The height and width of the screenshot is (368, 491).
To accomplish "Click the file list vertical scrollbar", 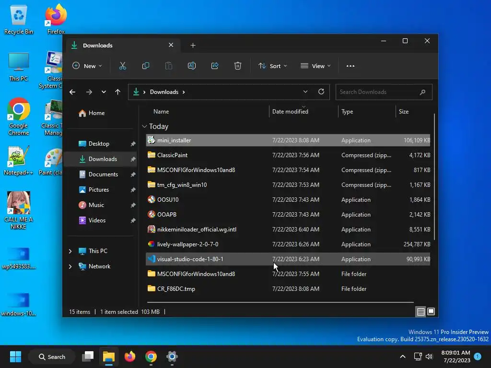I will tap(434, 177).
